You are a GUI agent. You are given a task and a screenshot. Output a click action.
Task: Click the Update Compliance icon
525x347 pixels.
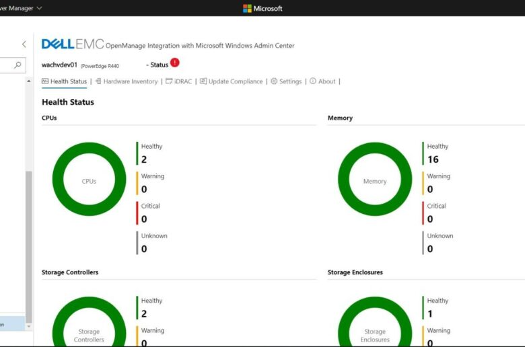click(x=203, y=81)
